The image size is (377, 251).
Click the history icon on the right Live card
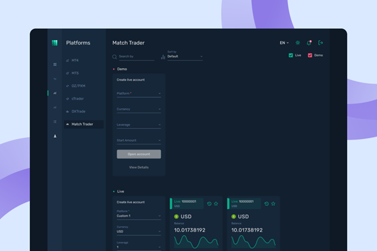266,204
